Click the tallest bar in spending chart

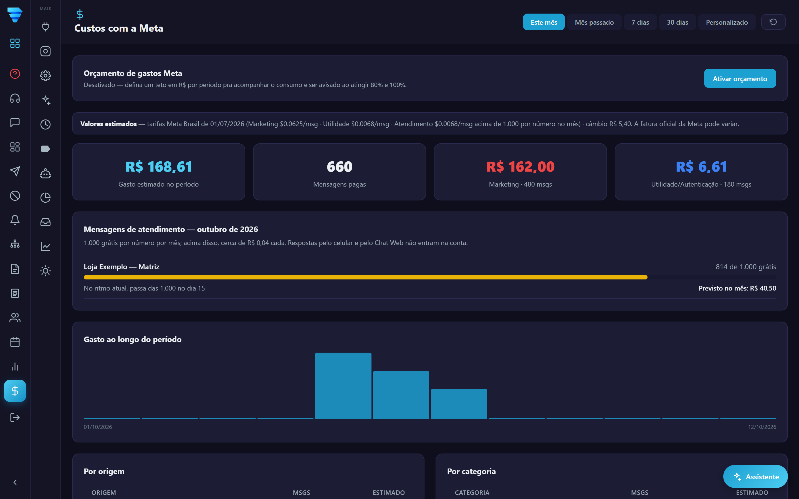pyautogui.click(x=343, y=386)
